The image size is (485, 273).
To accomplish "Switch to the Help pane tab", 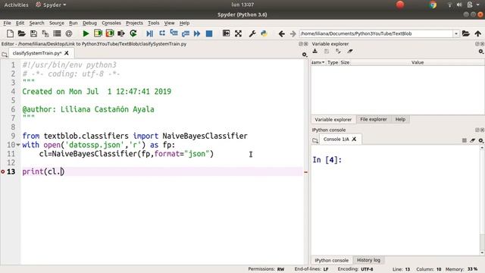I will click(x=400, y=119).
